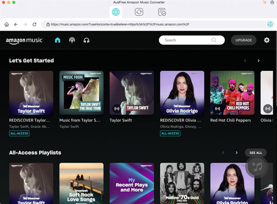Click the All-Access Playlists heading
The width and height of the screenshot is (277, 204).
pyautogui.click(x=35, y=152)
